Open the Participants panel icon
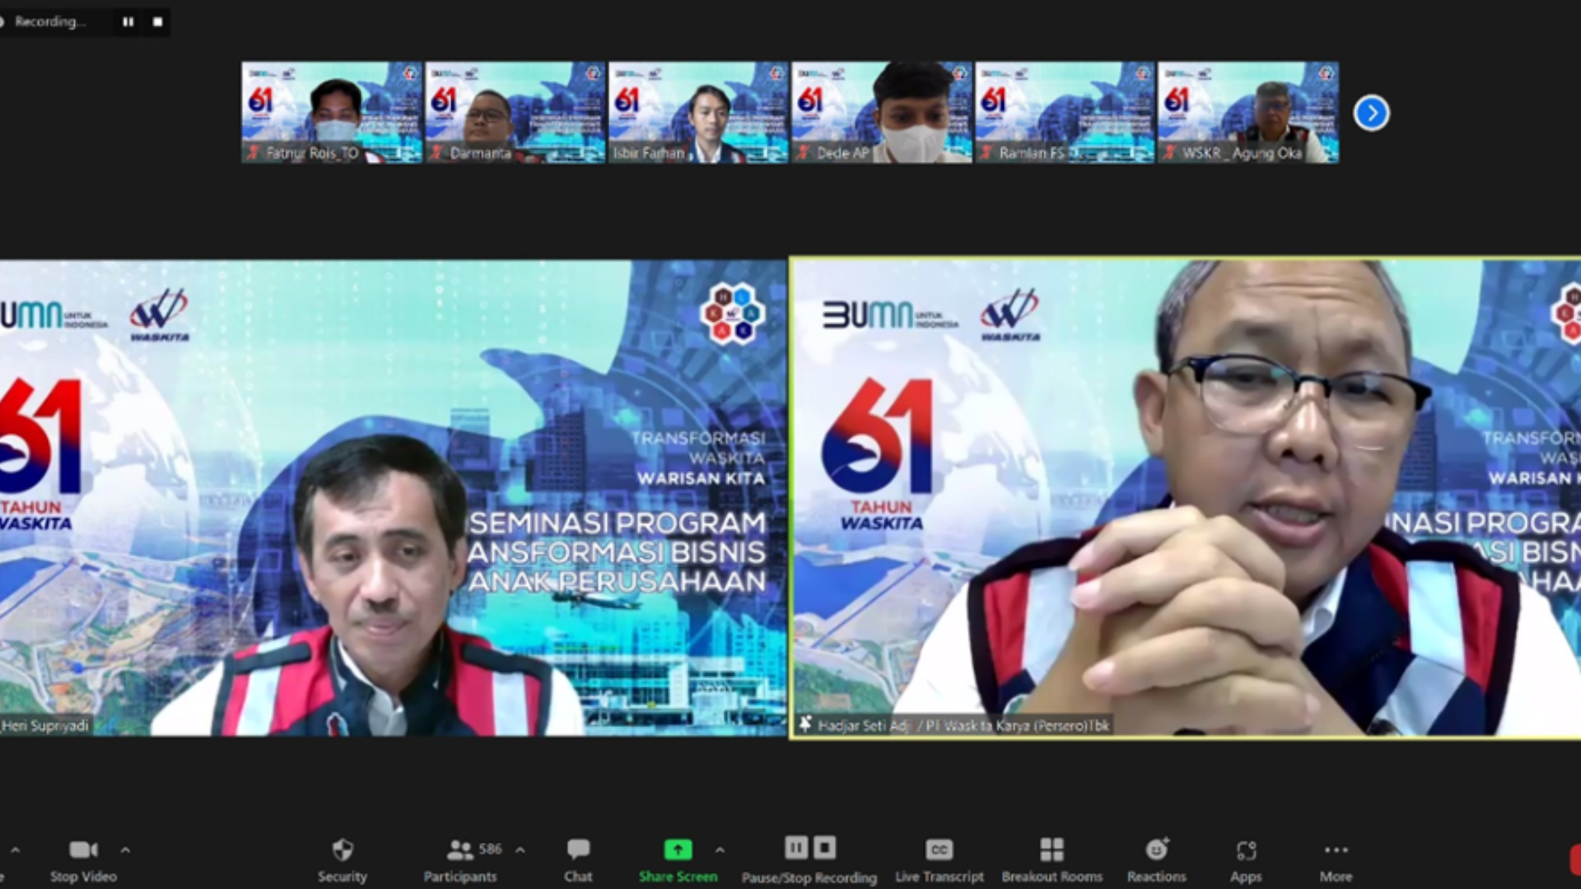1581x889 pixels. click(459, 849)
